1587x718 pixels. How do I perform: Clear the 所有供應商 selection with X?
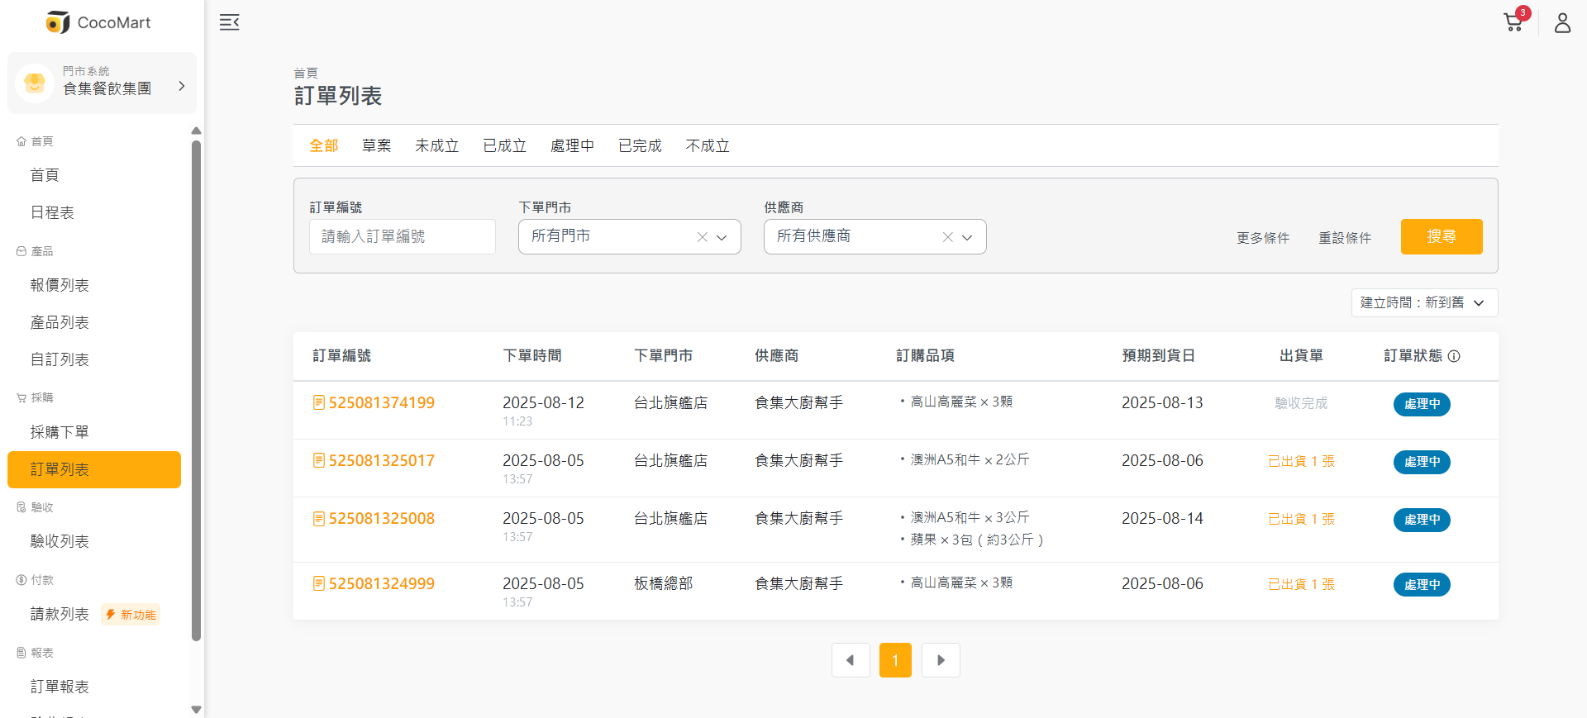pyautogui.click(x=947, y=237)
